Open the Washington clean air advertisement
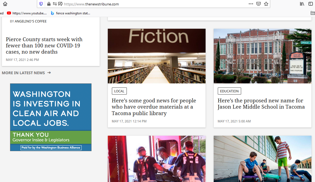Screen dimensions: 315x182 pyautogui.click(x=51, y=117)
